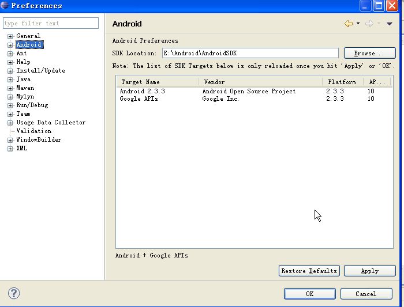Screen dimensions: 404x307
Task: Click the Restore Defaults button
Action: tap(309, 271)
